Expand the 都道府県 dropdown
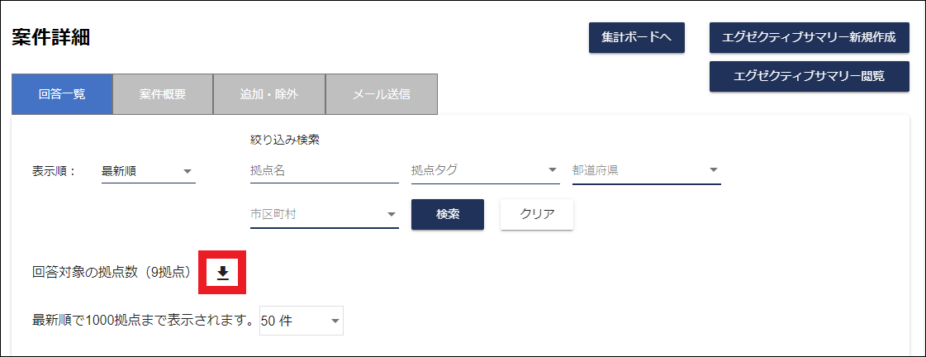926x357 pixels. coord(645,171)
